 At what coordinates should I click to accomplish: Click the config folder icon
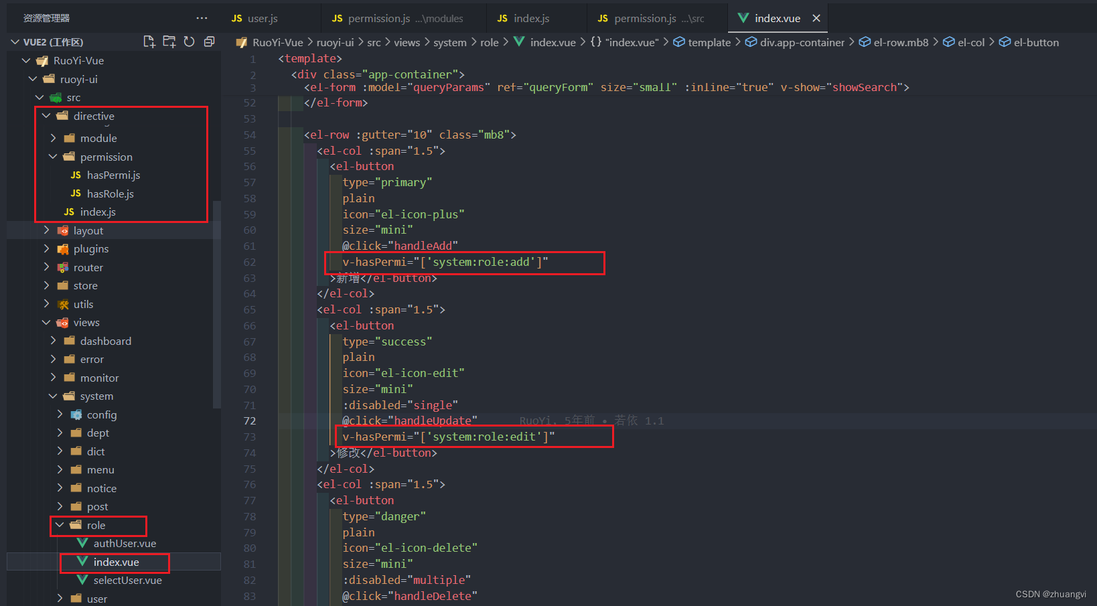click(76, 414)
